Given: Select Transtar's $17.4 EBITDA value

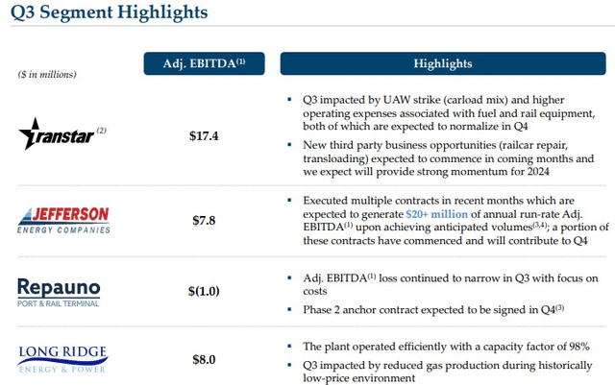Looking at the screenshot, I should pyautogui.click(x=204, y=136).
